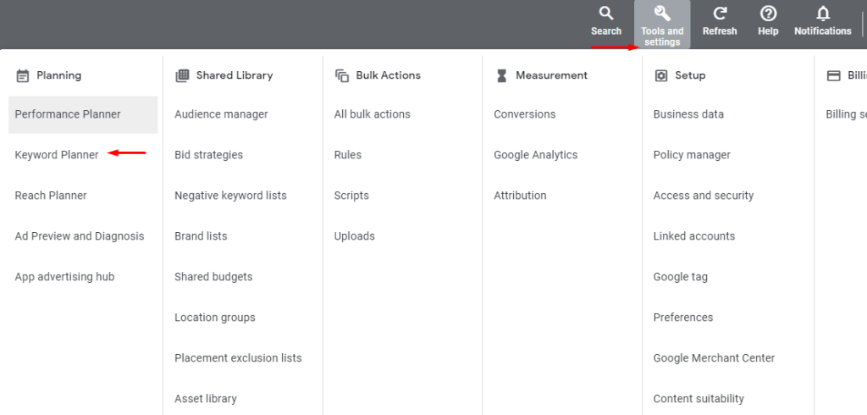Click the Setup gear icon
Viewport: 867px width, 415px height.
tap(661, 75)
